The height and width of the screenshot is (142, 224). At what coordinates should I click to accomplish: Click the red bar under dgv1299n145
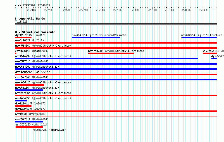[x=116, y=111]
